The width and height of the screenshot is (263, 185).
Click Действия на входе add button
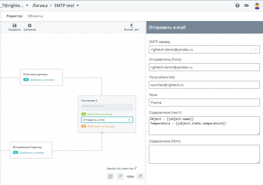tap(84, 114)
